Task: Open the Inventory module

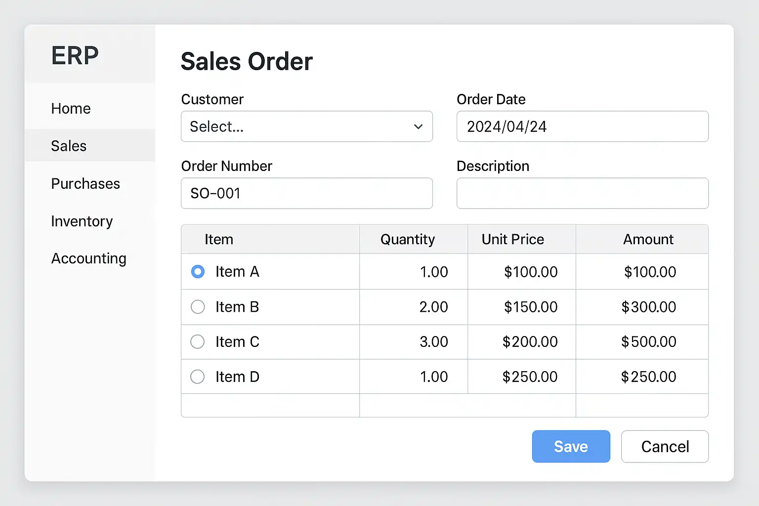Action: point(82,221)
